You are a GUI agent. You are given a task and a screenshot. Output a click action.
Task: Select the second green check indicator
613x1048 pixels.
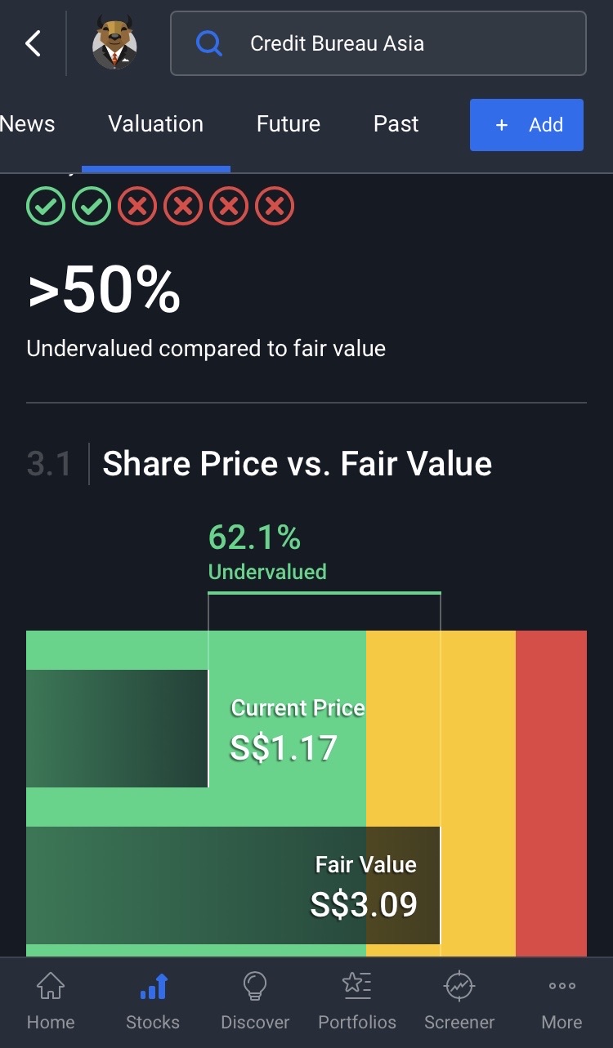(92, 207)
